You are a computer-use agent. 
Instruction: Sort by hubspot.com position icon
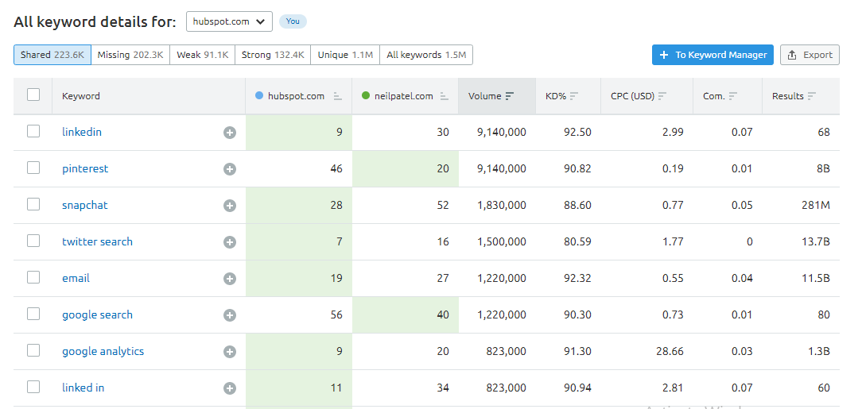337,96
